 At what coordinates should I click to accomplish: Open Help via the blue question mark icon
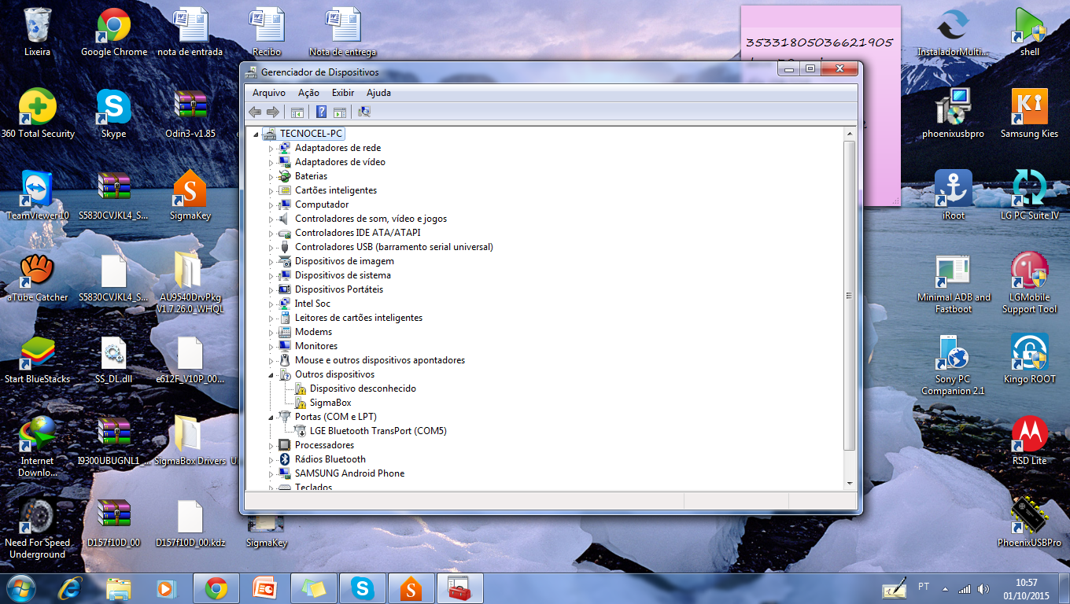click(x=321, y=112)
